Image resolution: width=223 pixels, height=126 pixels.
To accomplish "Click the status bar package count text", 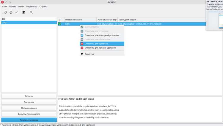I will pyautogui.click(x=48, y=125).
